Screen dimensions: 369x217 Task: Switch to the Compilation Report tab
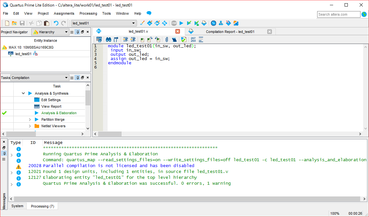click(230, 32)
